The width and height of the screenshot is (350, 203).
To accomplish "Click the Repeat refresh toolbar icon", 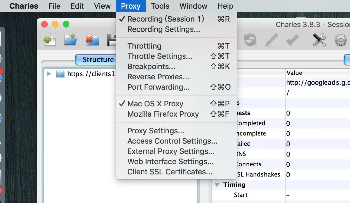I will [250, 40].
